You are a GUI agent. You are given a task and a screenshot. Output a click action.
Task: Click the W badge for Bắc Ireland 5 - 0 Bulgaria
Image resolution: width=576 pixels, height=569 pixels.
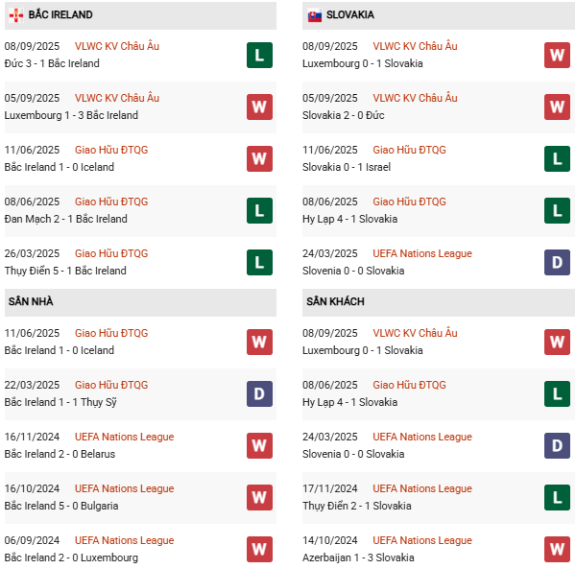tap(259, 497)
